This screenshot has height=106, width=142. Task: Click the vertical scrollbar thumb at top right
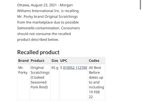click(141, 5)
